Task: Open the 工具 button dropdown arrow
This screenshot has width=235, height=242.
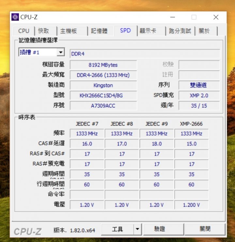Action: coord(137,229)
